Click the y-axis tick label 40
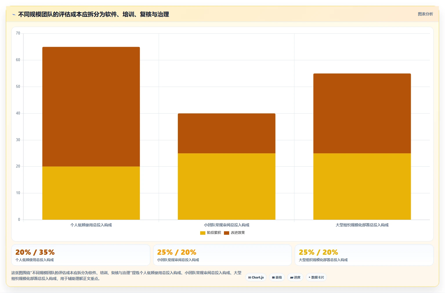This screenshot has height=293, width=445. [18, 113]
